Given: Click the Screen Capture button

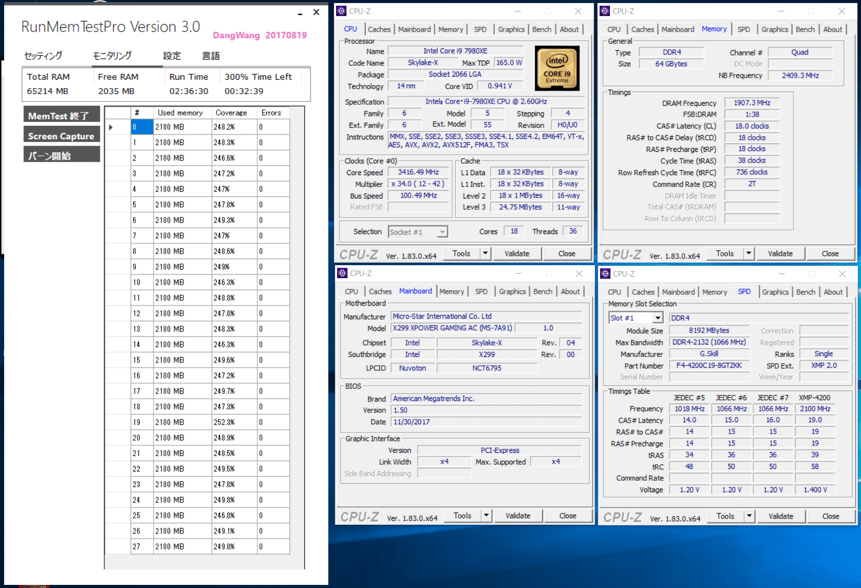Looking at the screenshot, I should [x=62, y=135].
